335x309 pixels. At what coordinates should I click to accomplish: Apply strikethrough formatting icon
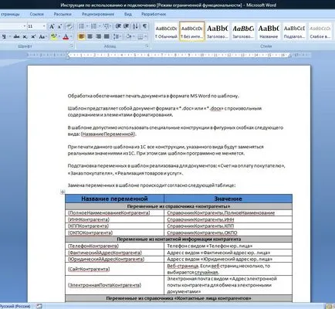[x=16, y=37]
